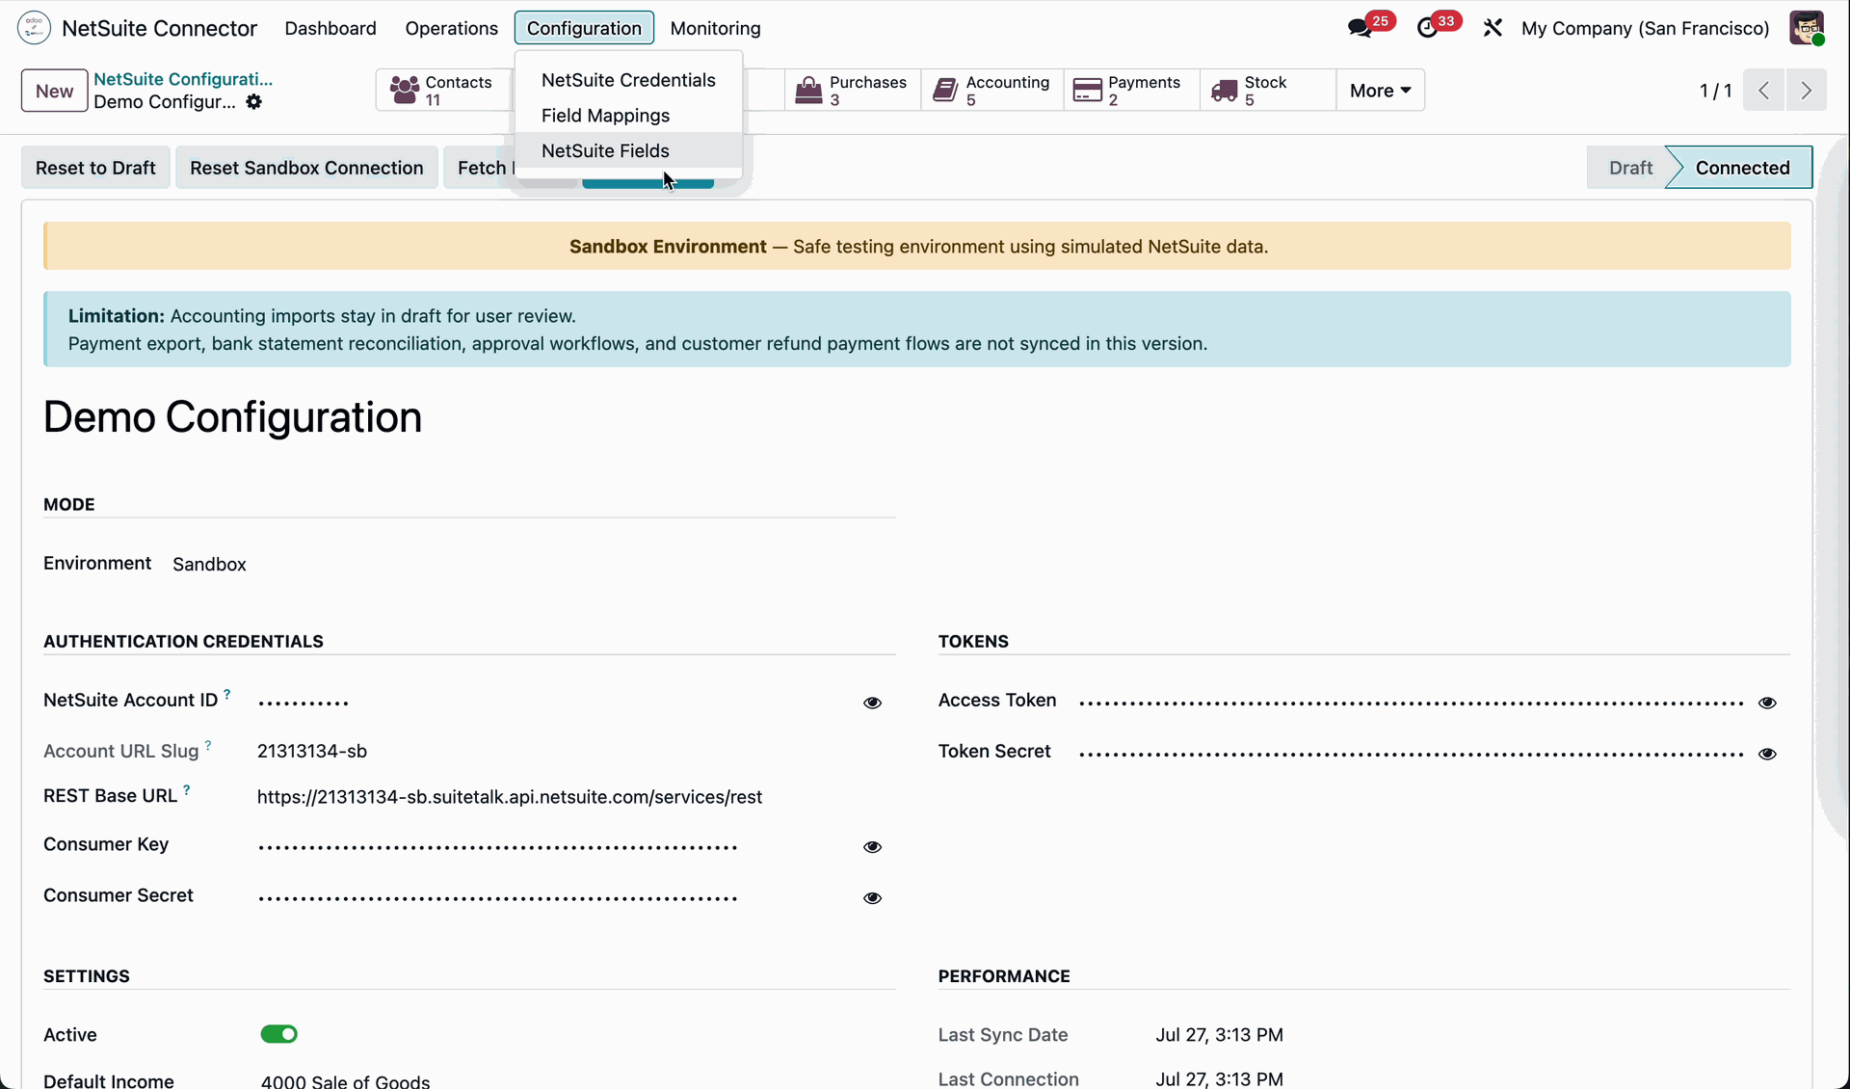Screen dimensions: 1850x1089
Task: Reveal the Consumer Secret value
Action: (872, 898)
